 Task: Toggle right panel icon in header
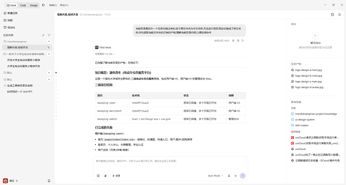(x=339, y=14)
